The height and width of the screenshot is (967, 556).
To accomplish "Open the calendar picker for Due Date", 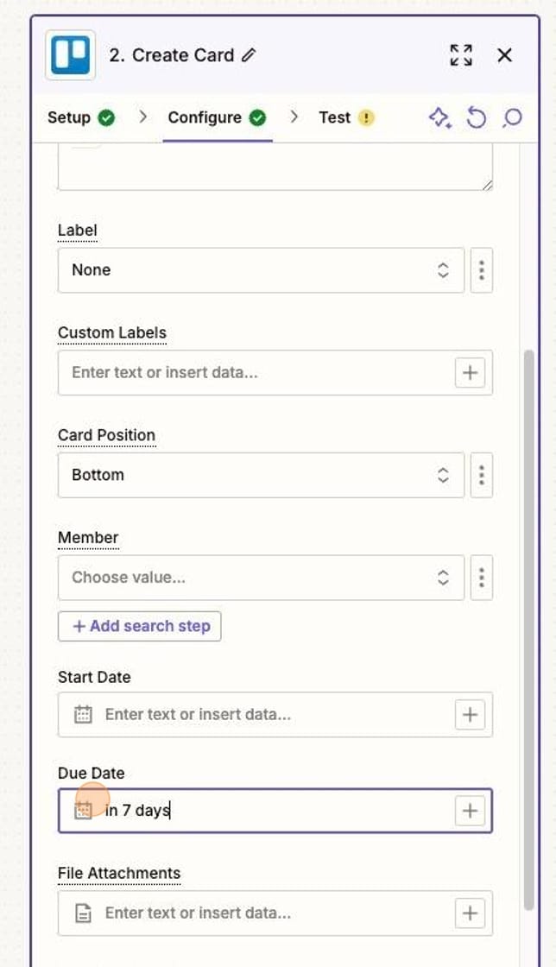I will [x=82, y=810].
